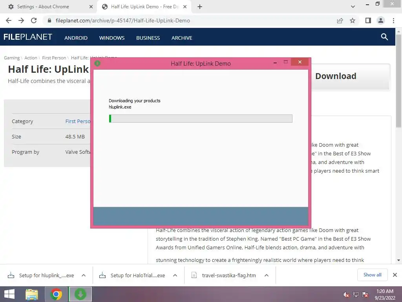
Task: Open the BUSINESS menu item
Action: [x=148, y=38]
